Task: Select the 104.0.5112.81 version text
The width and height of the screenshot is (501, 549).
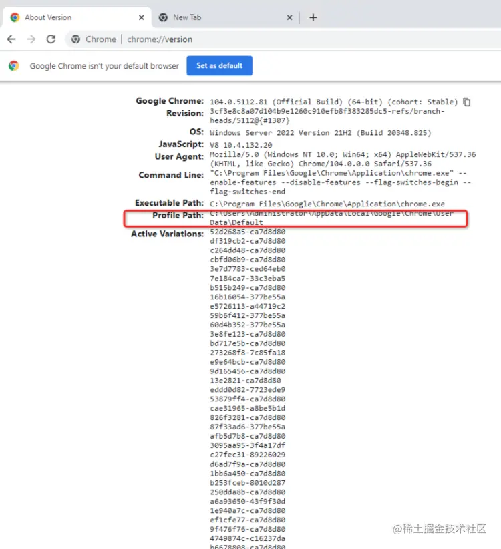Action: pos(238,102)
